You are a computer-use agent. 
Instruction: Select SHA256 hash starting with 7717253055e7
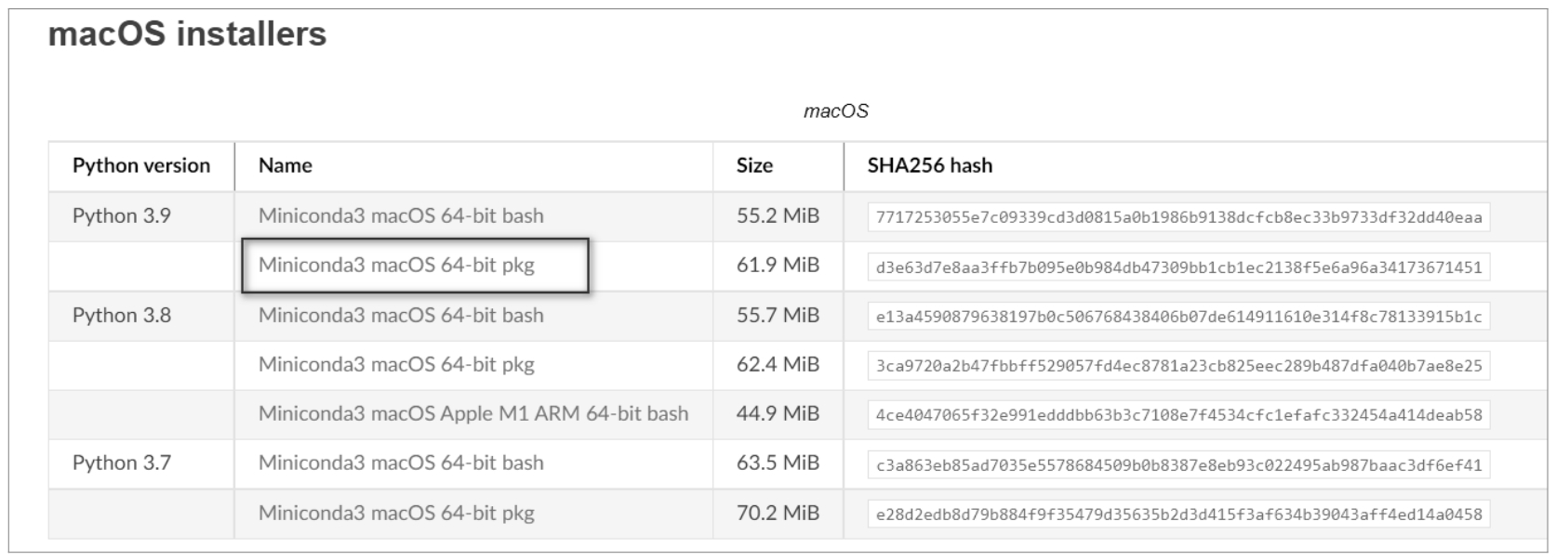click(1179, 217)
